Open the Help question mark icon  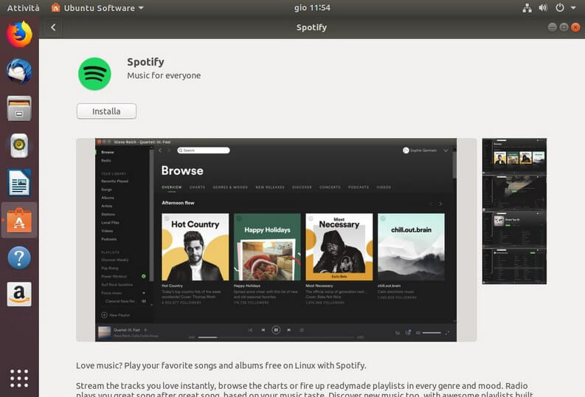click(x=19, y=258)
